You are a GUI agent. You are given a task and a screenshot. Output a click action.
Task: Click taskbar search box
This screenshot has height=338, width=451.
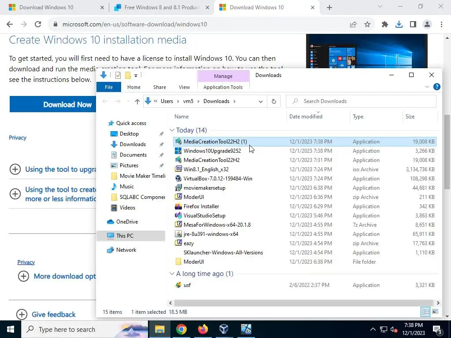[85, 329]
